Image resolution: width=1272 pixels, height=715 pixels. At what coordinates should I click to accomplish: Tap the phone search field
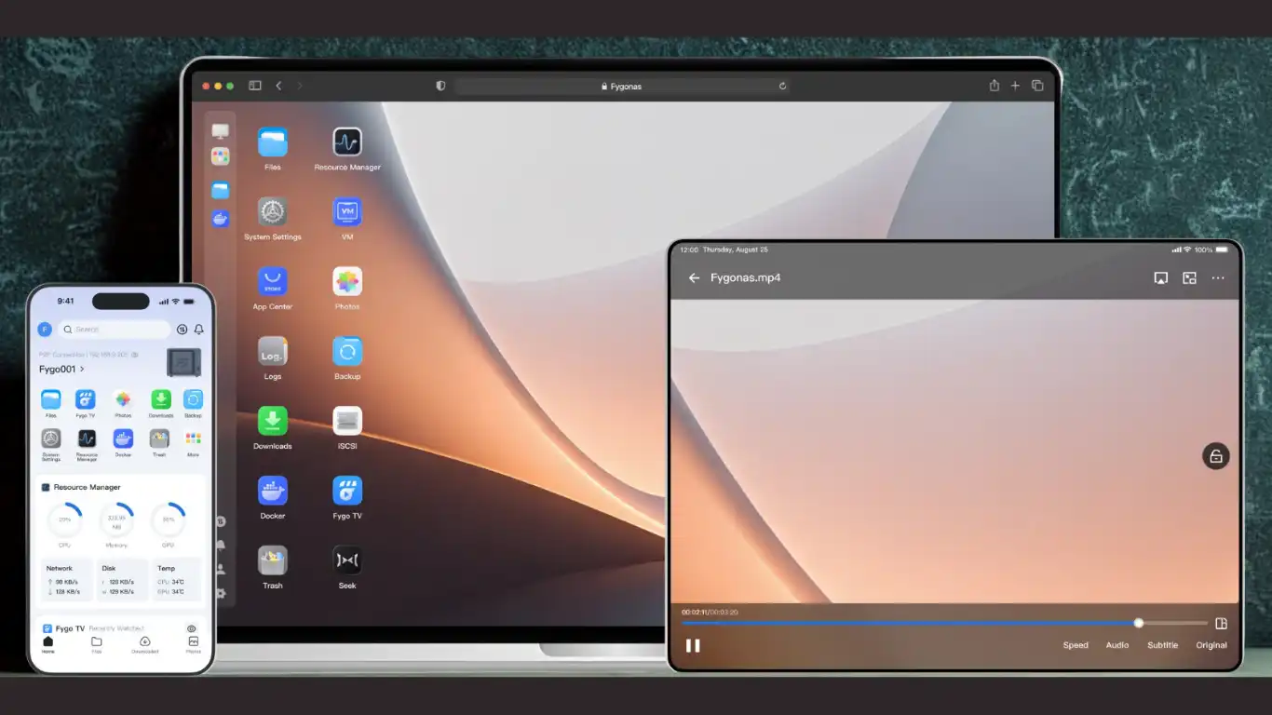coord(114,330)
